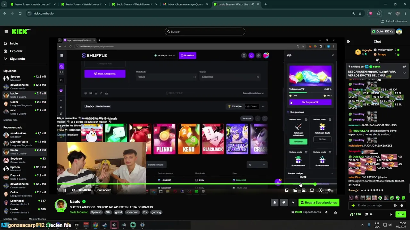410x230 pixels.
Task: Open chat settings gear
Action: pos(390,214)
